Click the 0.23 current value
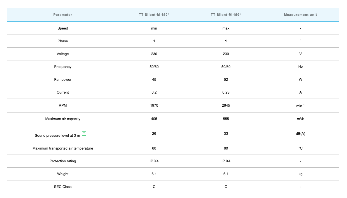The height and width of the screenshot is (198, 347). pyautogui.click(x=226, y=92)
